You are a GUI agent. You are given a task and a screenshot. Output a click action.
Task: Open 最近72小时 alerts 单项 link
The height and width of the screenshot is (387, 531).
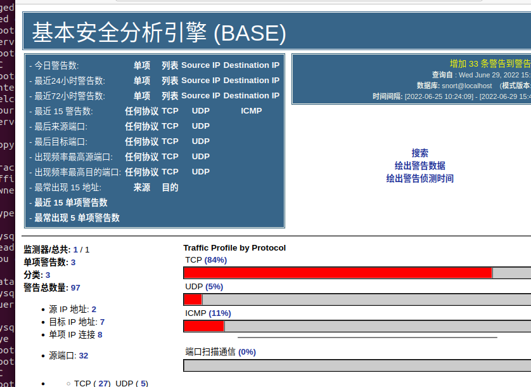click(x=141, y=96)
